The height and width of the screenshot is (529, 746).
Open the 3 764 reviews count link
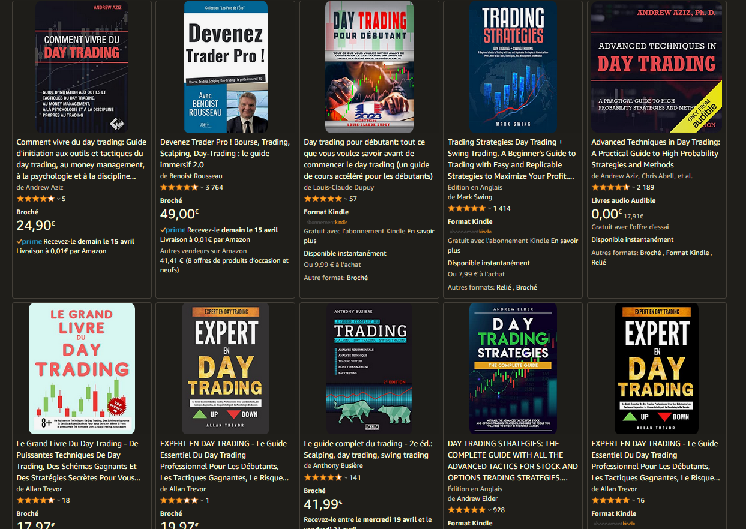point(214,187)
